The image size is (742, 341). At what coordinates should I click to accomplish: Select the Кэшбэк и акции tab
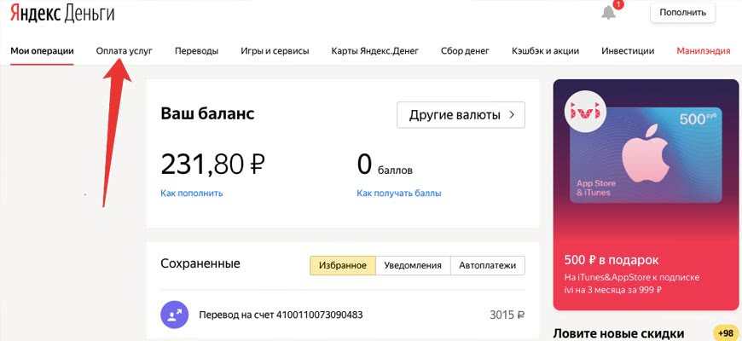click(x=546, y=50)
